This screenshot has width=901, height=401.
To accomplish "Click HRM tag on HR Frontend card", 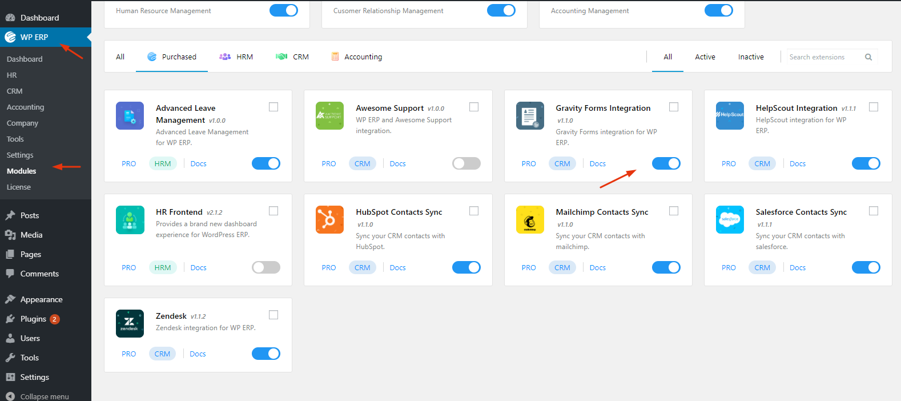I will (x=163, y=267).
